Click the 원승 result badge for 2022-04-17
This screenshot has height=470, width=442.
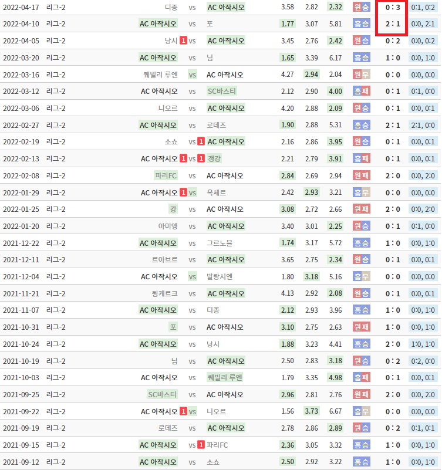[361, 7]
